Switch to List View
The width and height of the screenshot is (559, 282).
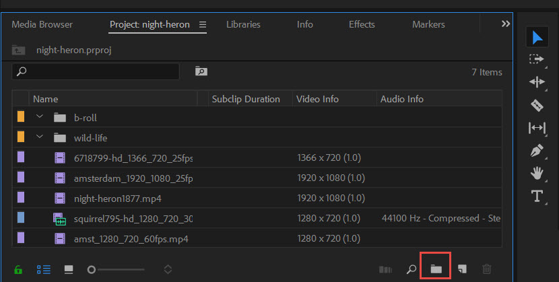[x=44, y=269]
